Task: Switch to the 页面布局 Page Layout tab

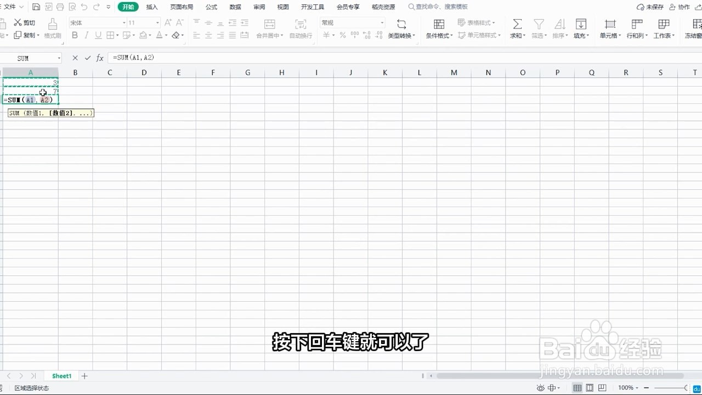Action: tap(182, 7)
